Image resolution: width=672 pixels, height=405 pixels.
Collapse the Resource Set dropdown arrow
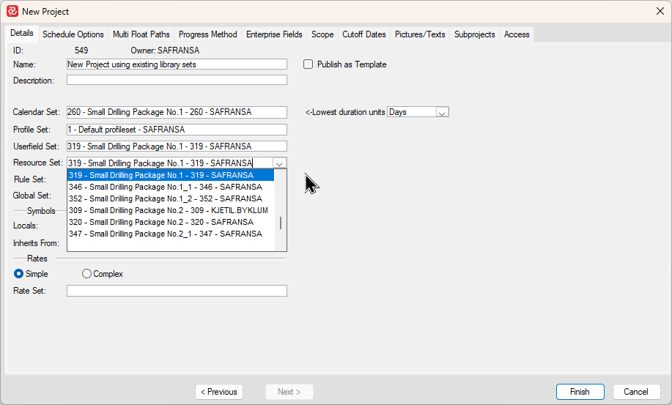pos(279,163)
